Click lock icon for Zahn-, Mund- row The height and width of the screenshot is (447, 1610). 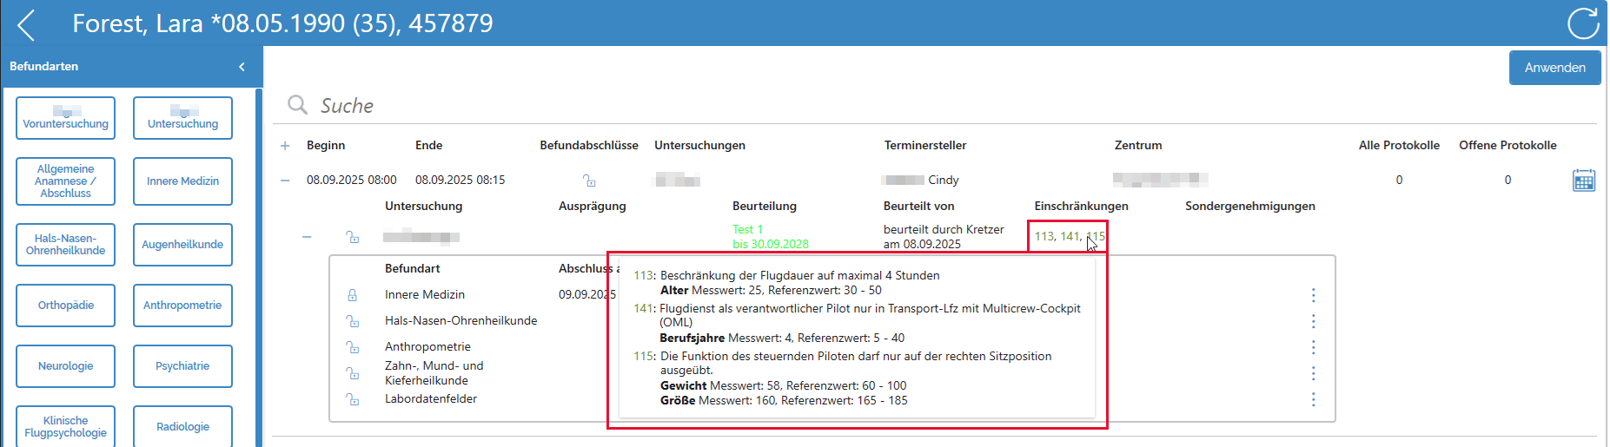353,373
